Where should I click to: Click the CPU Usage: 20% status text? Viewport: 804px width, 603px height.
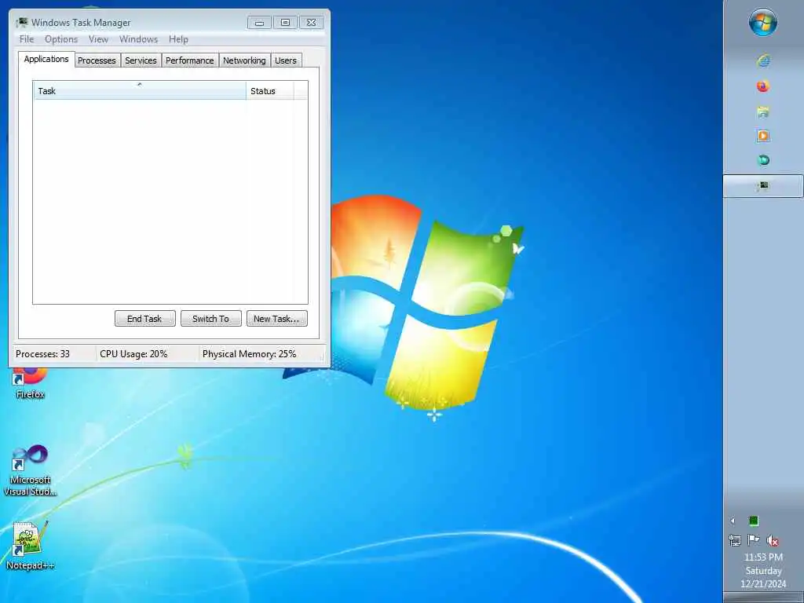point(133,354)
